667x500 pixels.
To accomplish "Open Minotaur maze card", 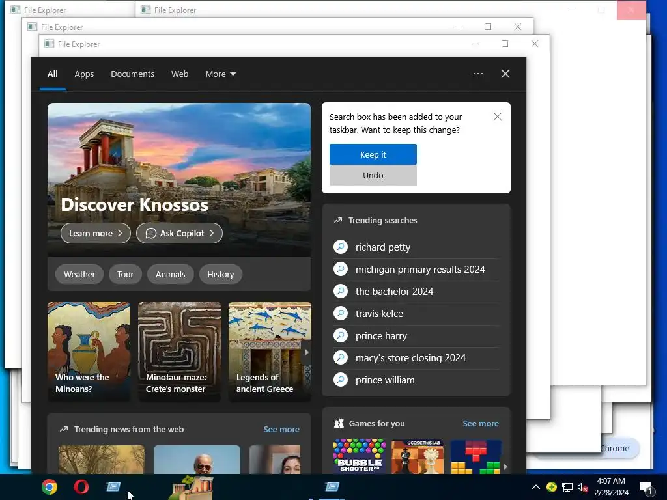I will (180, 352).
